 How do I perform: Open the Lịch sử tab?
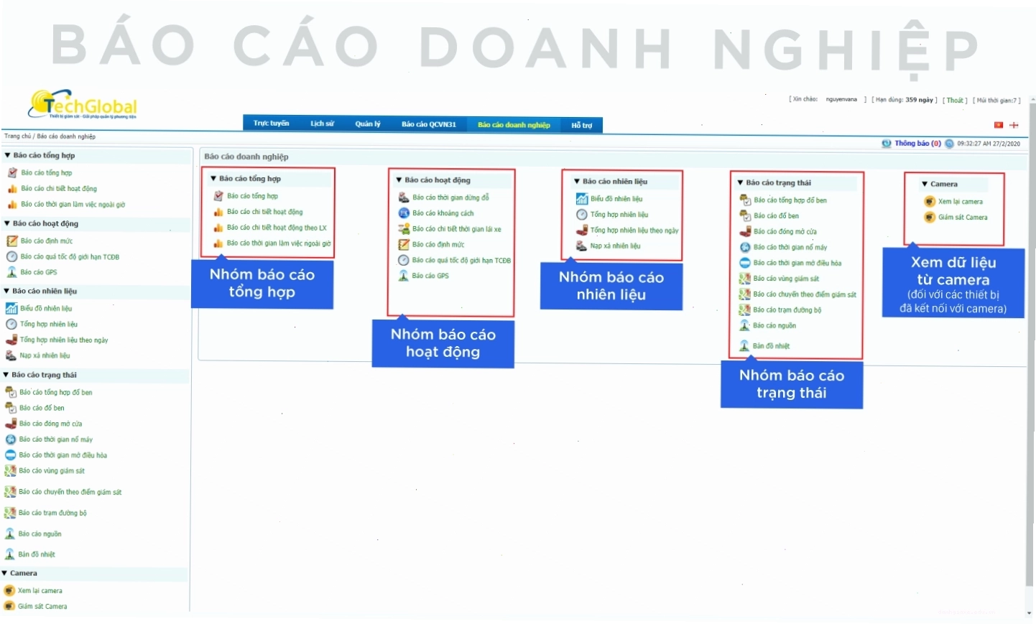(x=322, y=124)
